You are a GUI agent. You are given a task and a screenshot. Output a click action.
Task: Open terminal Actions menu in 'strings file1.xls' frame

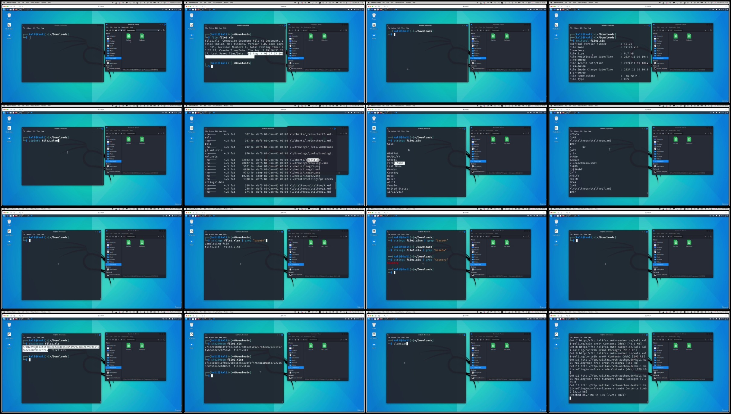(x=394, y=131)
